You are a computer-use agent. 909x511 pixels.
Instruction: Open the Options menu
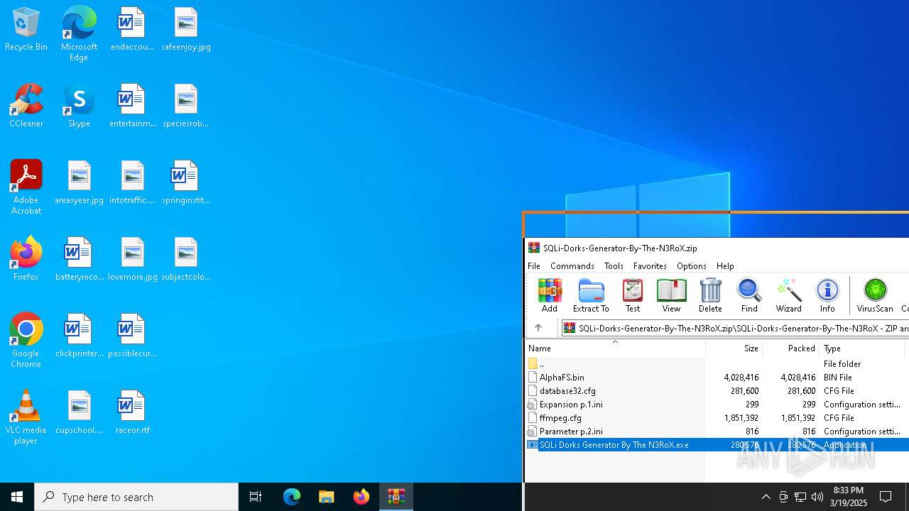691,266
